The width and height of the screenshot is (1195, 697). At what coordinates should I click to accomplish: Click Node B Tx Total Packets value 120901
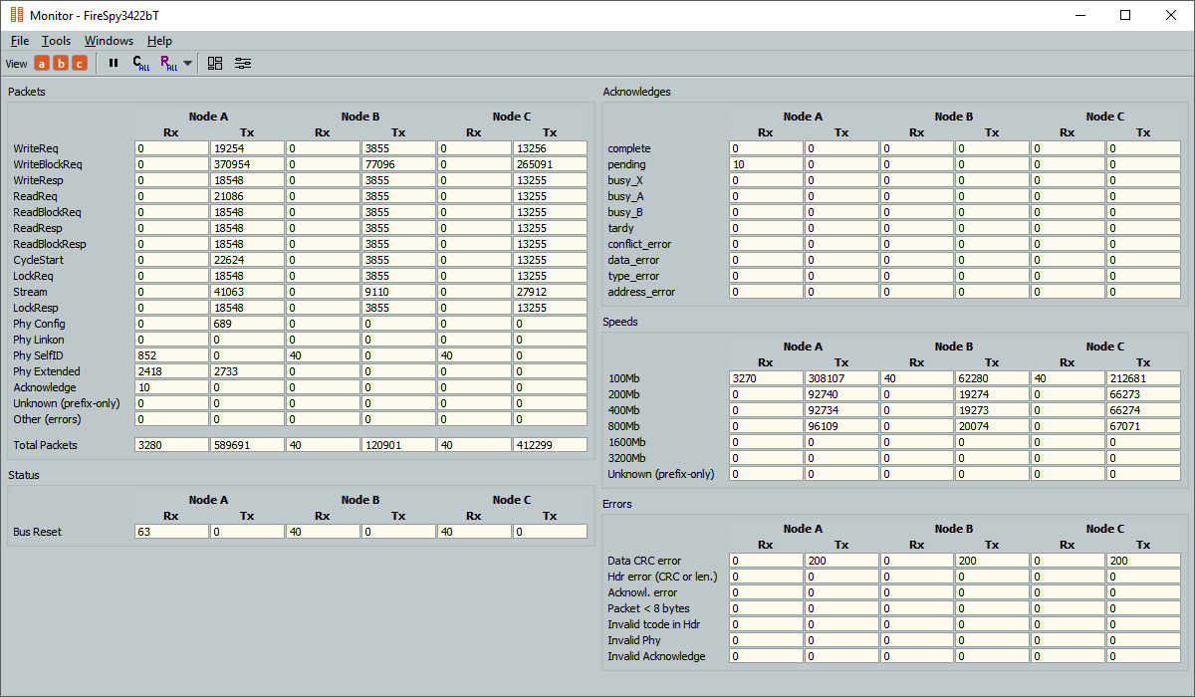pos(398,445)
